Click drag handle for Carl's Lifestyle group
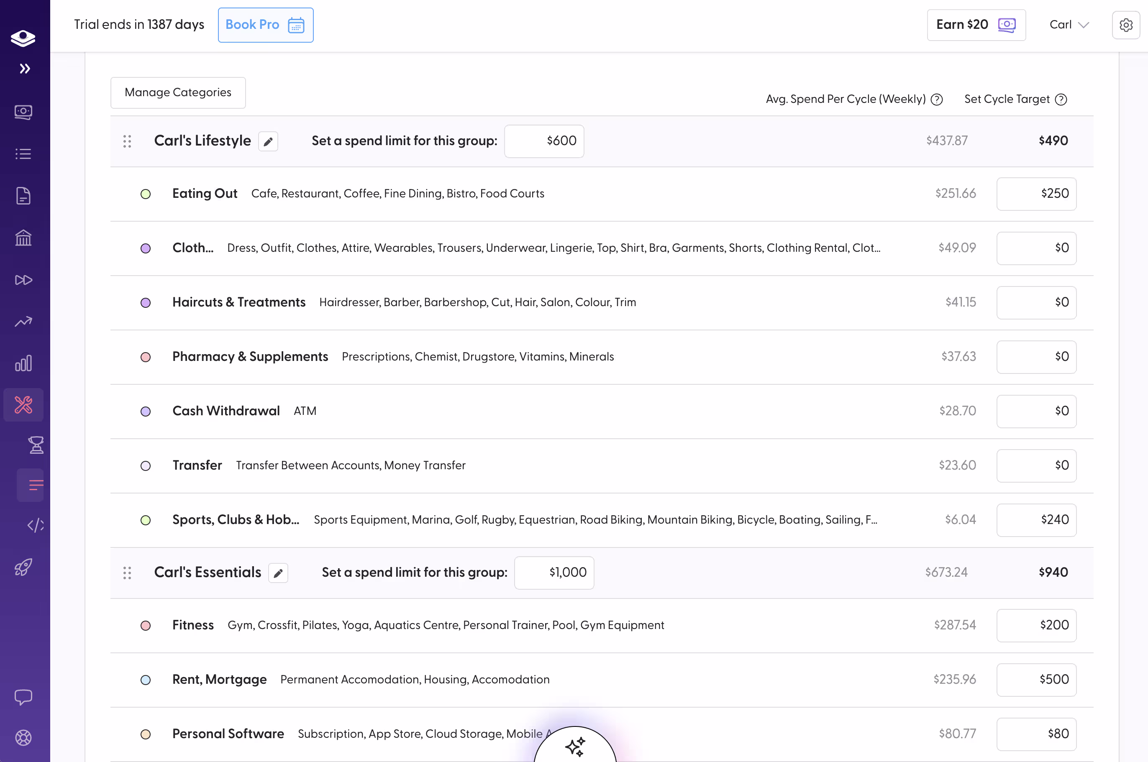Screen dimensions: 1148x762 click(127, 141)
